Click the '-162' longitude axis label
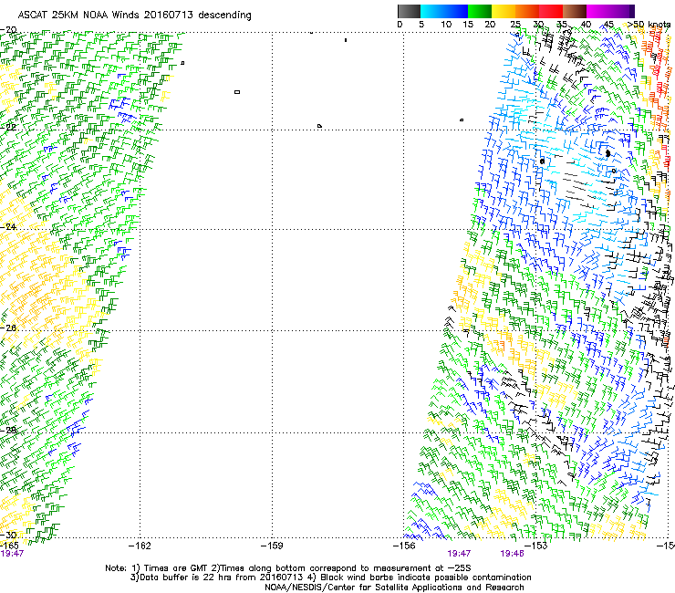Screen dimensions: 675x593 click(140, 546)
